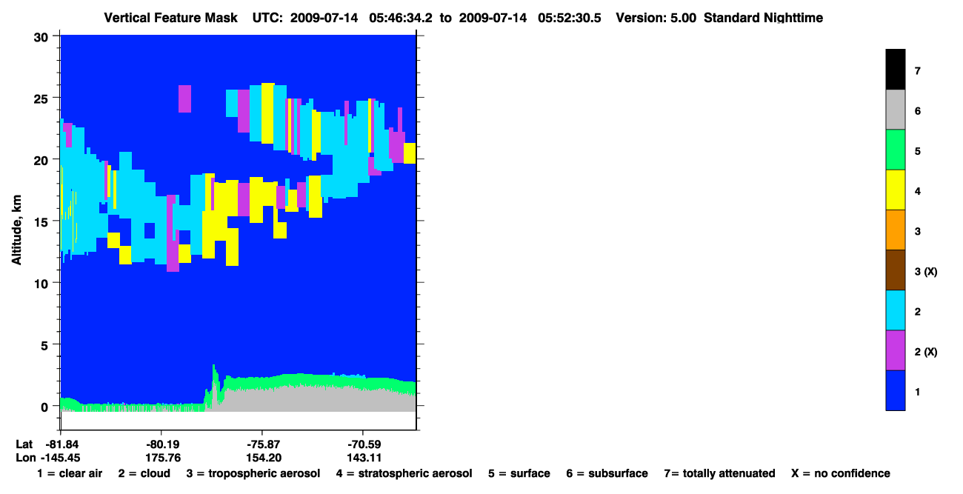The width and height of the screenshot is (963, 494).
Task: Click 'Standard Nighttime' in the title
Action: coord(763,18)
